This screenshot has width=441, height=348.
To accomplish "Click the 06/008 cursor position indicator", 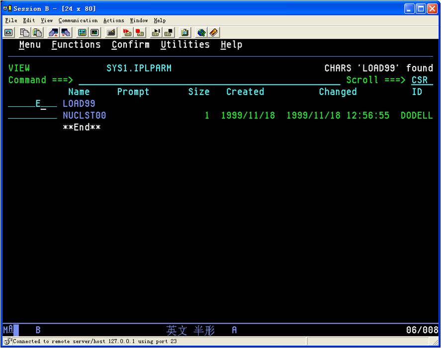I will point(422,330).
